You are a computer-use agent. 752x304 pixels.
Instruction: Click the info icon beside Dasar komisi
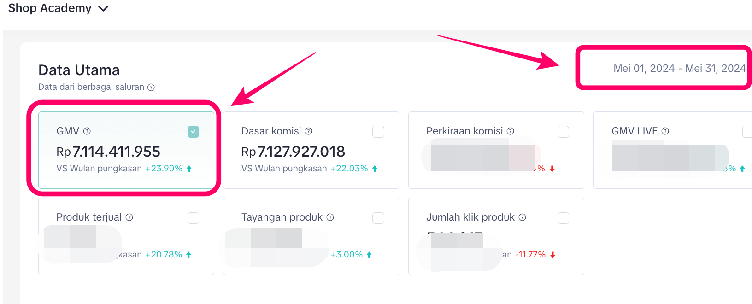[x=309, y=131]
